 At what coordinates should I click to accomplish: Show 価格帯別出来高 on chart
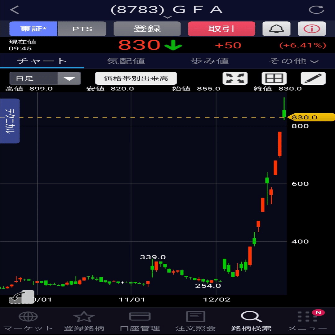coord(136,78)
